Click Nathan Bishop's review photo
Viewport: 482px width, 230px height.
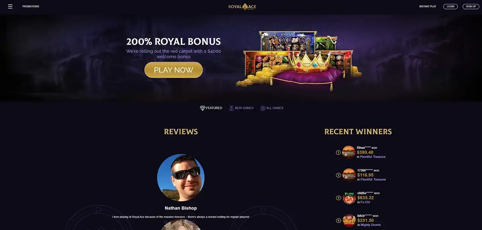(x=181, y=178)
